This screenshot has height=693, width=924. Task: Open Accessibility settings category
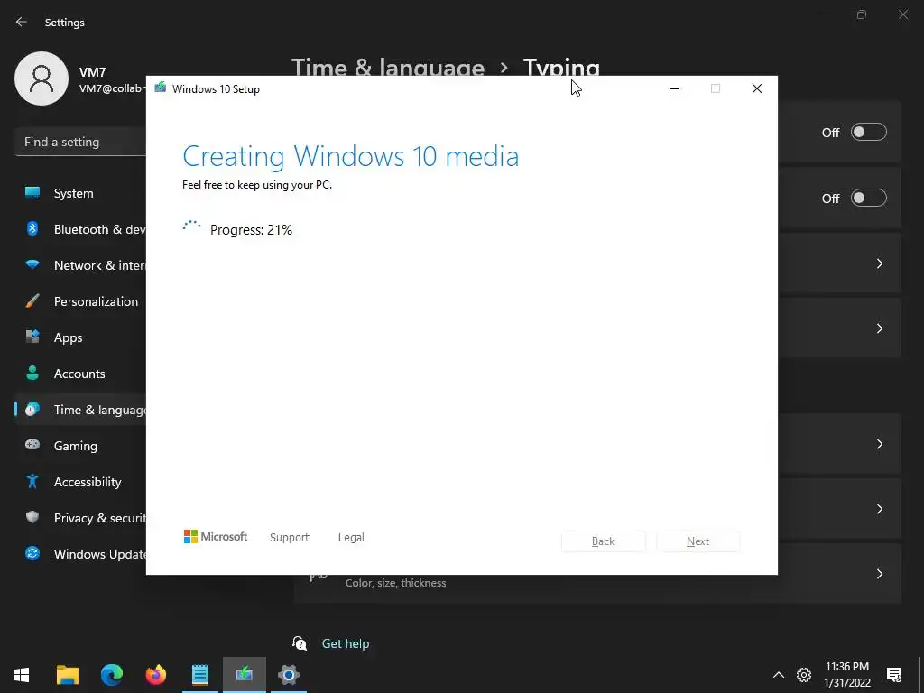pyautogui.click(x=80, y=482)
